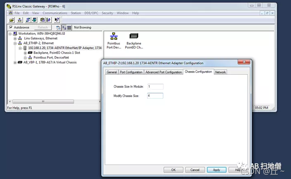Viewport: 291px width, 179px height.
Task: Collapse the AB_ETHIP-2, Ethernet node
Action: pyautogui.click(x=15, y=43)
